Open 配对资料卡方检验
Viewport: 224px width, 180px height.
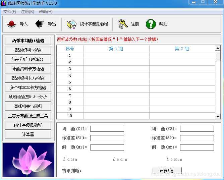click(28, 78)
